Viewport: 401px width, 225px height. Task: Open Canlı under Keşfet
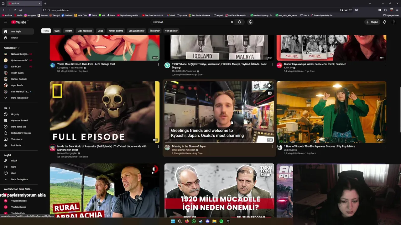[18, 167]
